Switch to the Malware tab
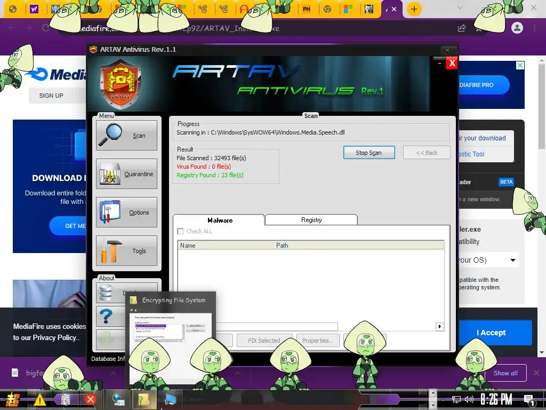Screen dimensions: 546x410 coord(219,220)
